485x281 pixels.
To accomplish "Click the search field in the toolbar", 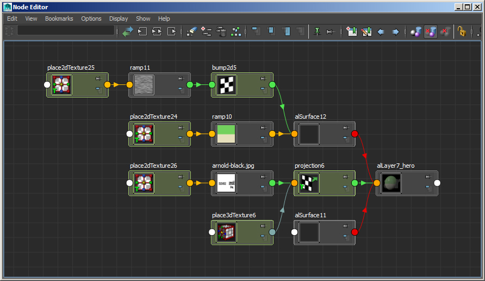I will tap(65, 31).
